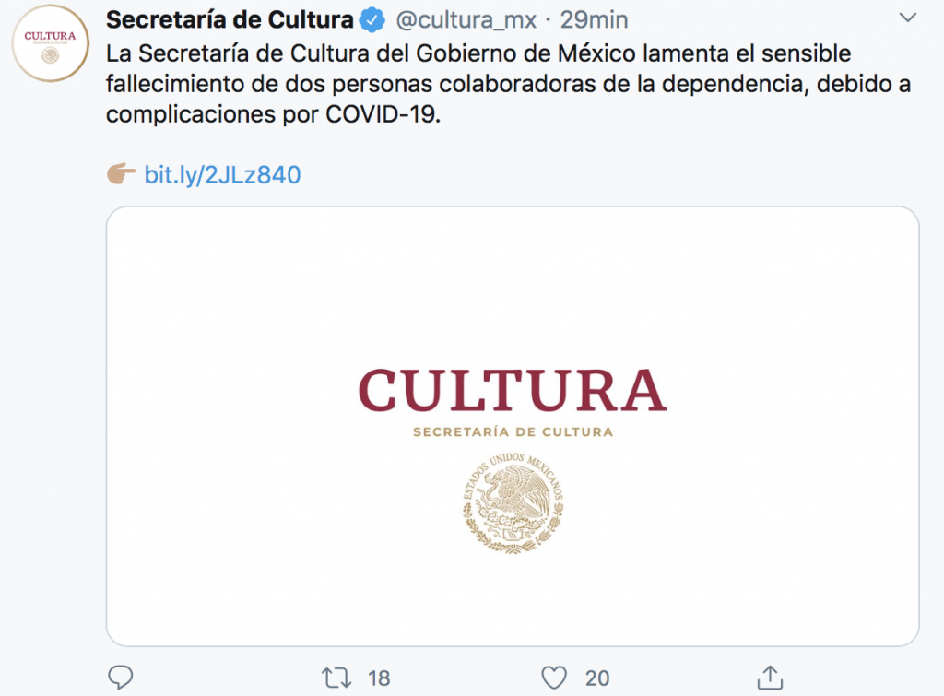
Task: Click the gold SECRETARÍA DE CULTURA subtitle
Action: pos(513,431)
